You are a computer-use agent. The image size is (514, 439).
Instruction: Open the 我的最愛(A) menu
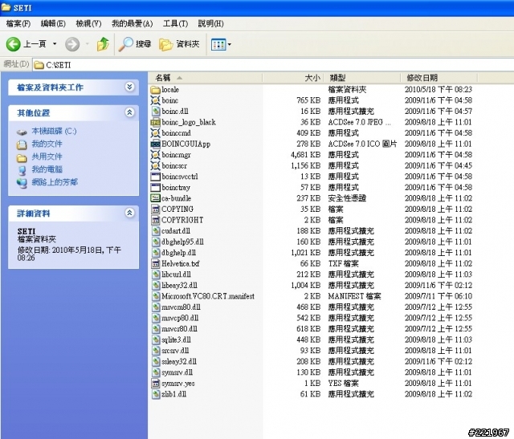click(132, 23)
